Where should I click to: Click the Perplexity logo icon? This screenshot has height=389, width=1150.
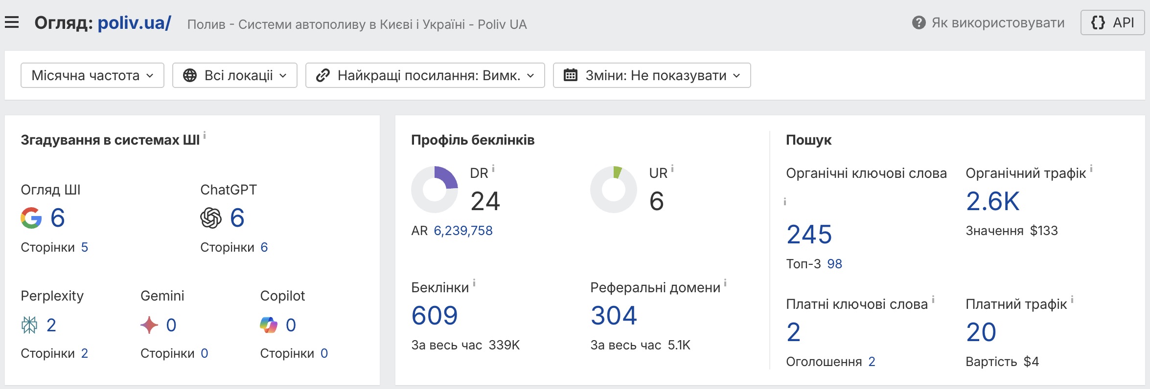tap(29, 325)
